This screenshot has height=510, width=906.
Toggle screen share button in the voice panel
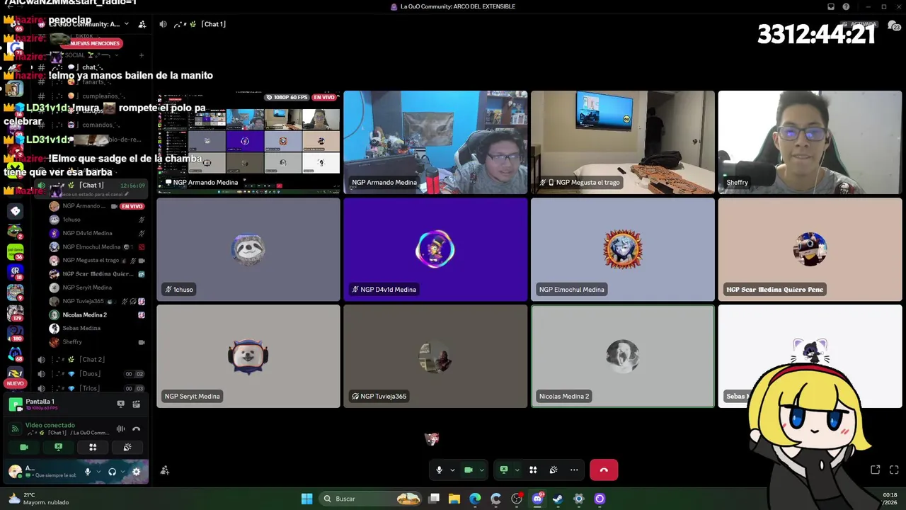point(58,447)
